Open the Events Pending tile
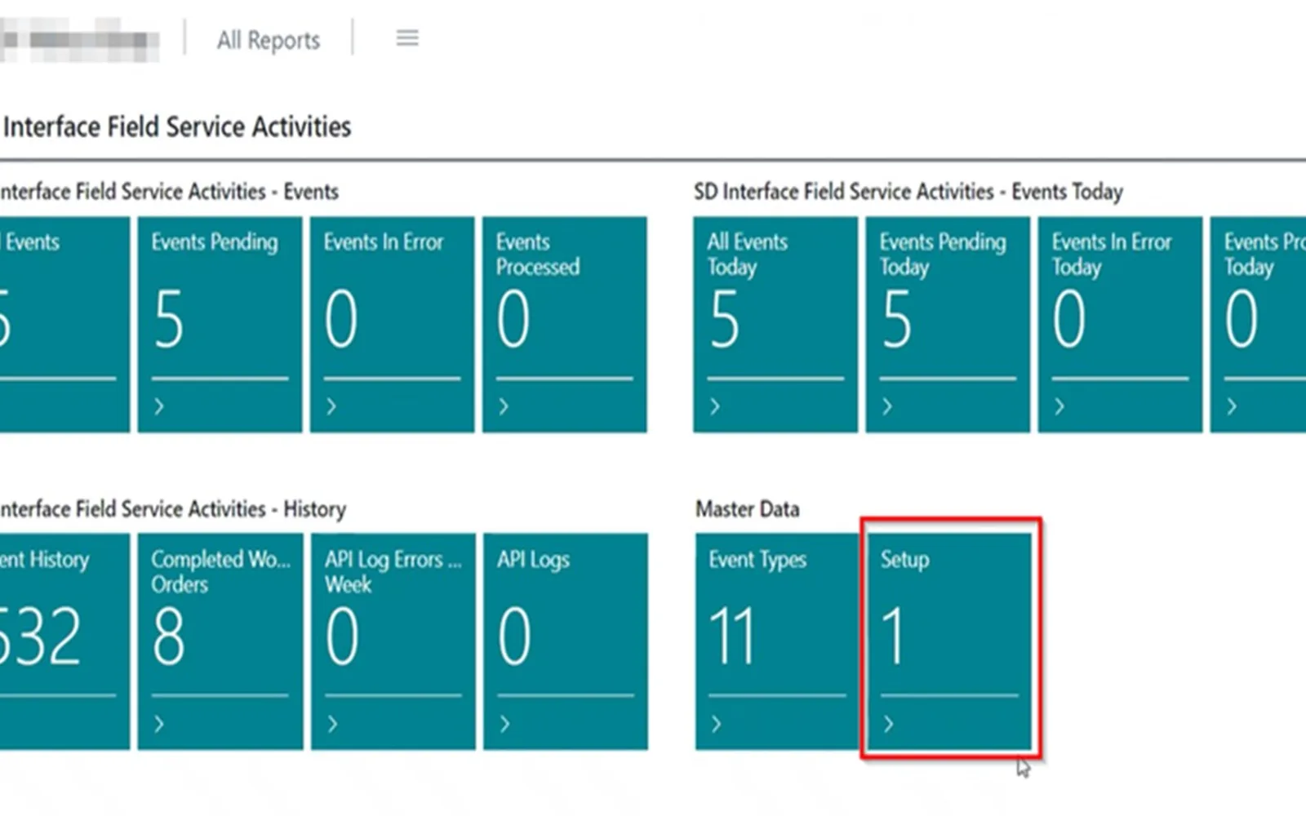The width and height of the screenshot is (1306, 816). pos(220,324)
